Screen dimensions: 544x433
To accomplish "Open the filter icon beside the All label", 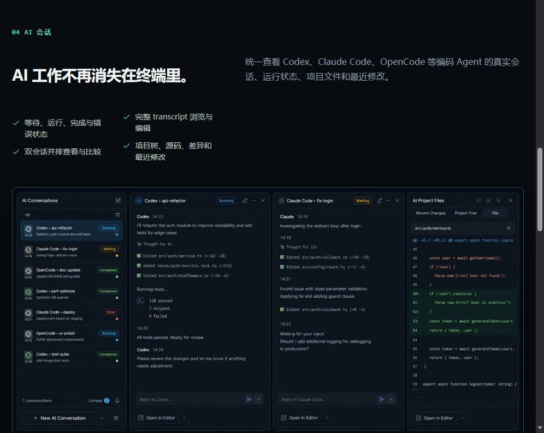I will click(117, 215).
